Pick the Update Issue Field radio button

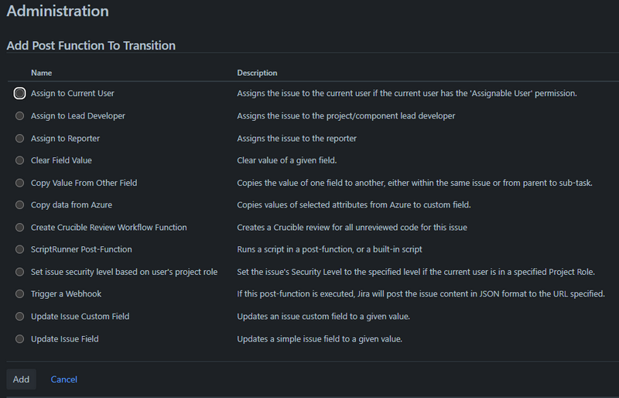(20, 339)
